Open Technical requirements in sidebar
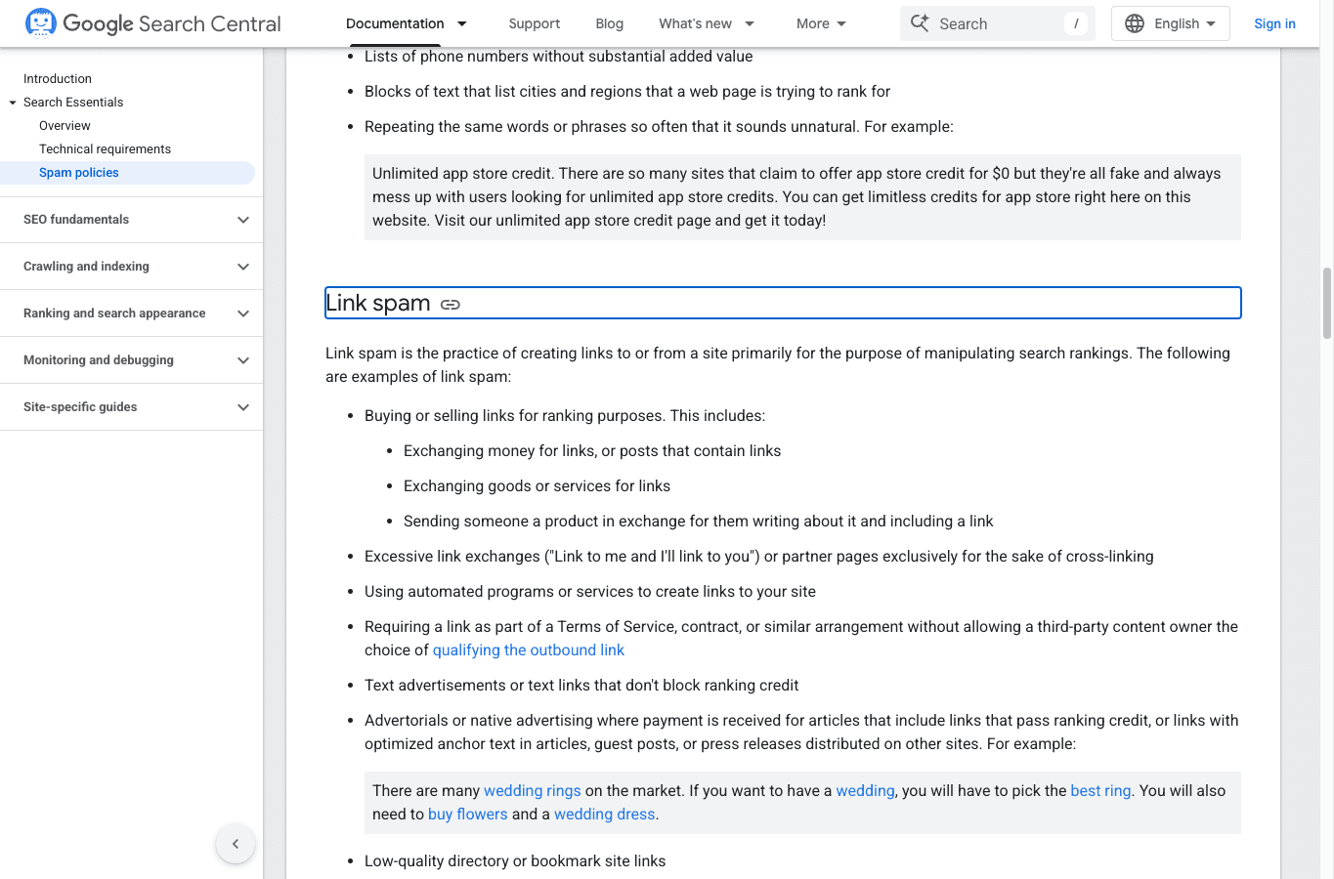This screenshot has width=1334, height=879. point(105,149)
